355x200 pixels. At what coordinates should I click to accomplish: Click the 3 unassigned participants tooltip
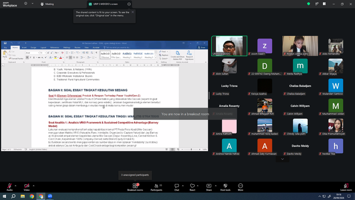click(135, 175)
